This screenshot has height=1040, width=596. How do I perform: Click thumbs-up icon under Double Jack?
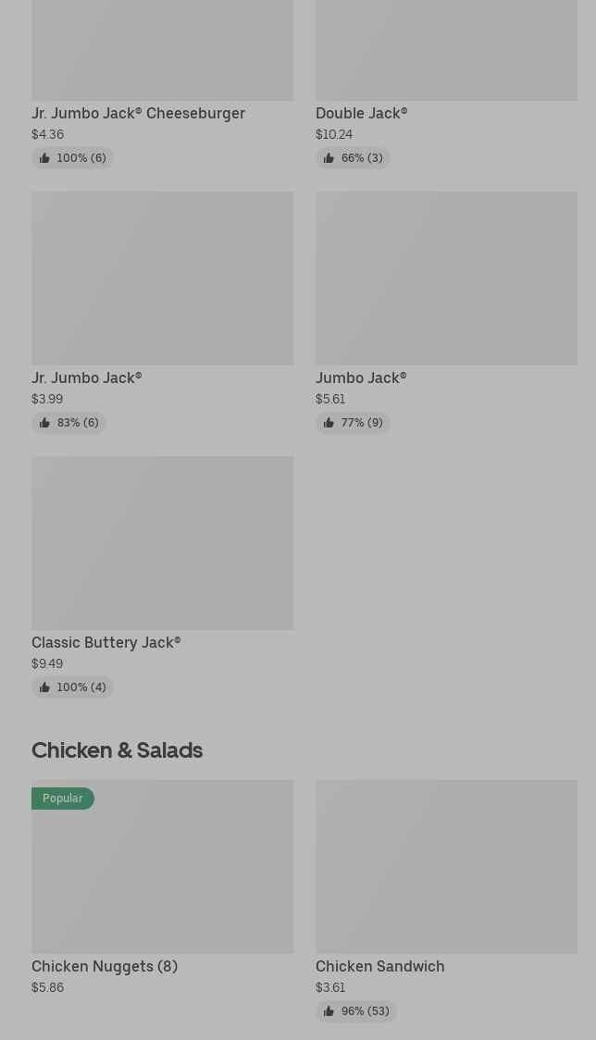(329, 158)
